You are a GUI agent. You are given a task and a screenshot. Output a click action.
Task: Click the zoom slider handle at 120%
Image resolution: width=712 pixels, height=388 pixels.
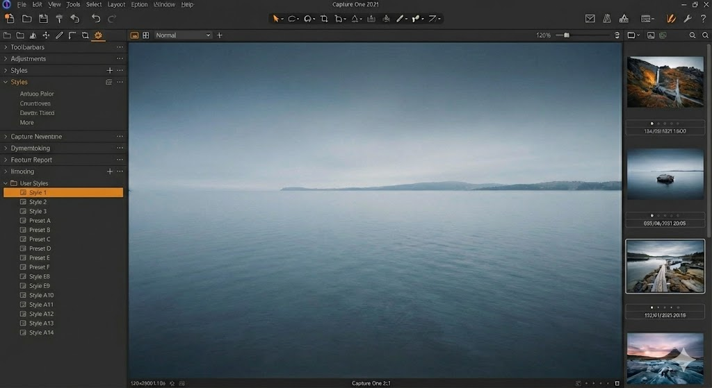566,35
